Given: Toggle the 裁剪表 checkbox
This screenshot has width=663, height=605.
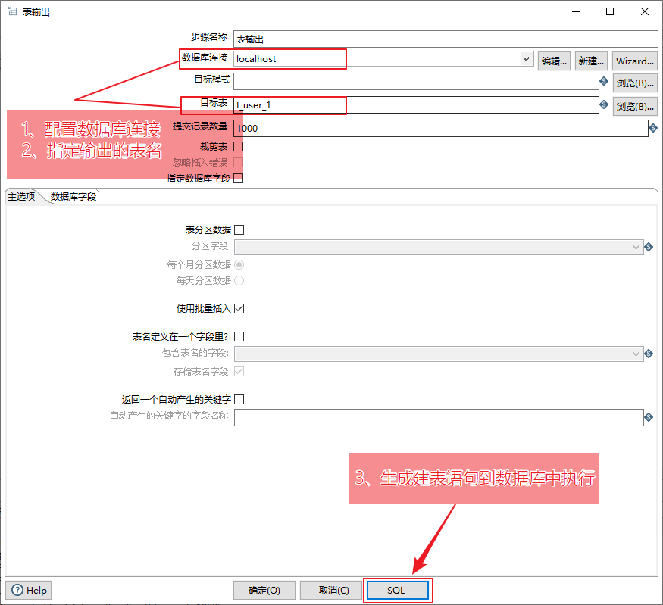Looking at the screenshot, I should (239, 147).
